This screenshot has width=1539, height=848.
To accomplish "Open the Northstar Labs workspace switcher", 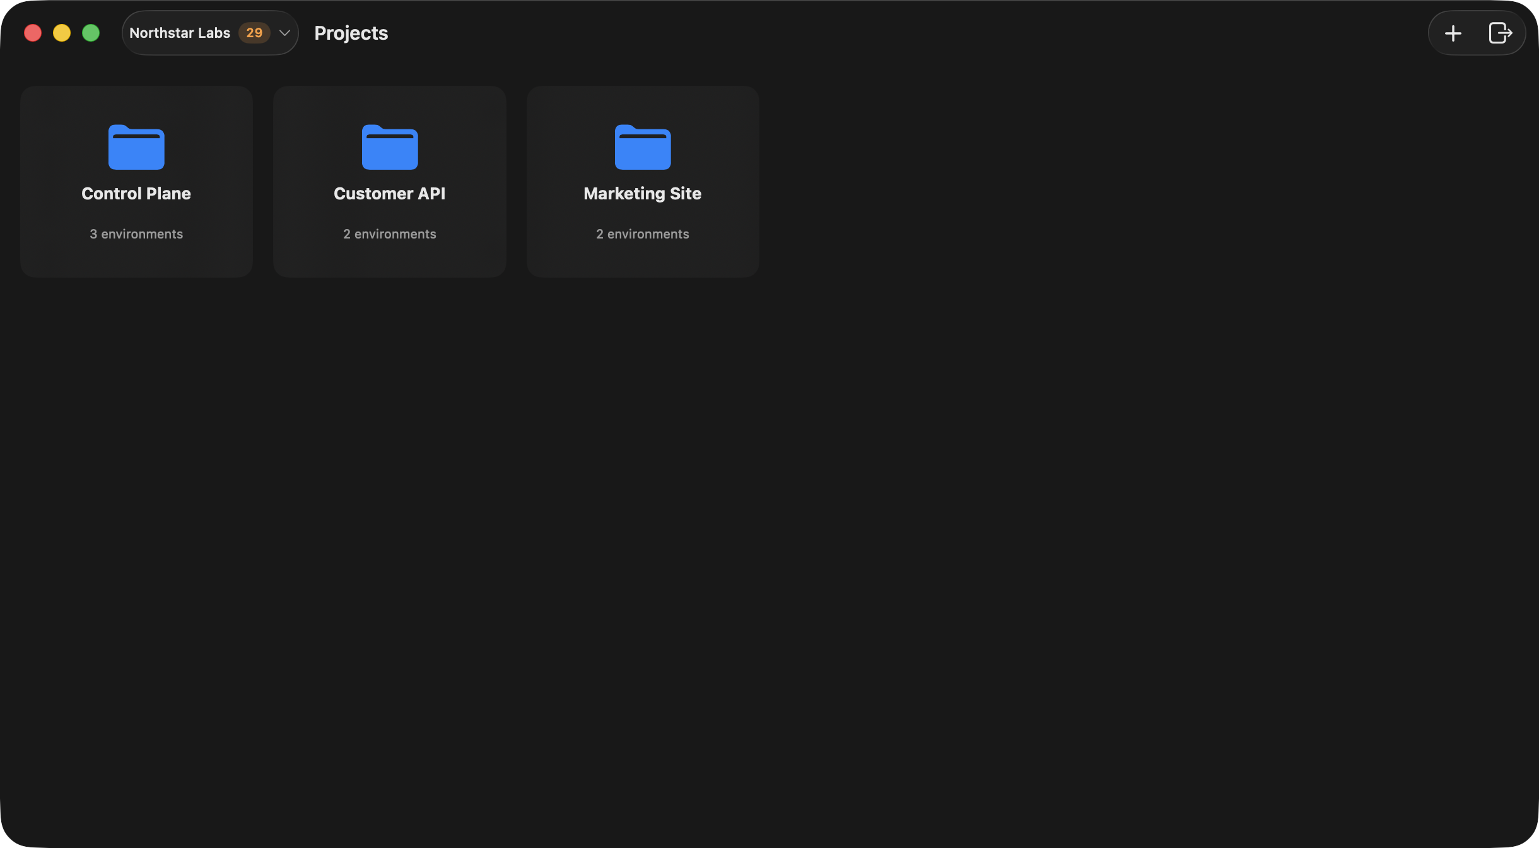I will (x=209, y=32).
